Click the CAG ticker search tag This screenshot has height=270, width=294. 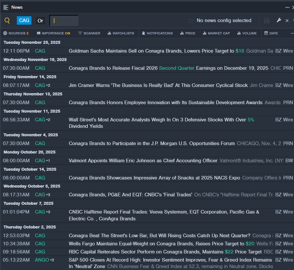point(24,20)
